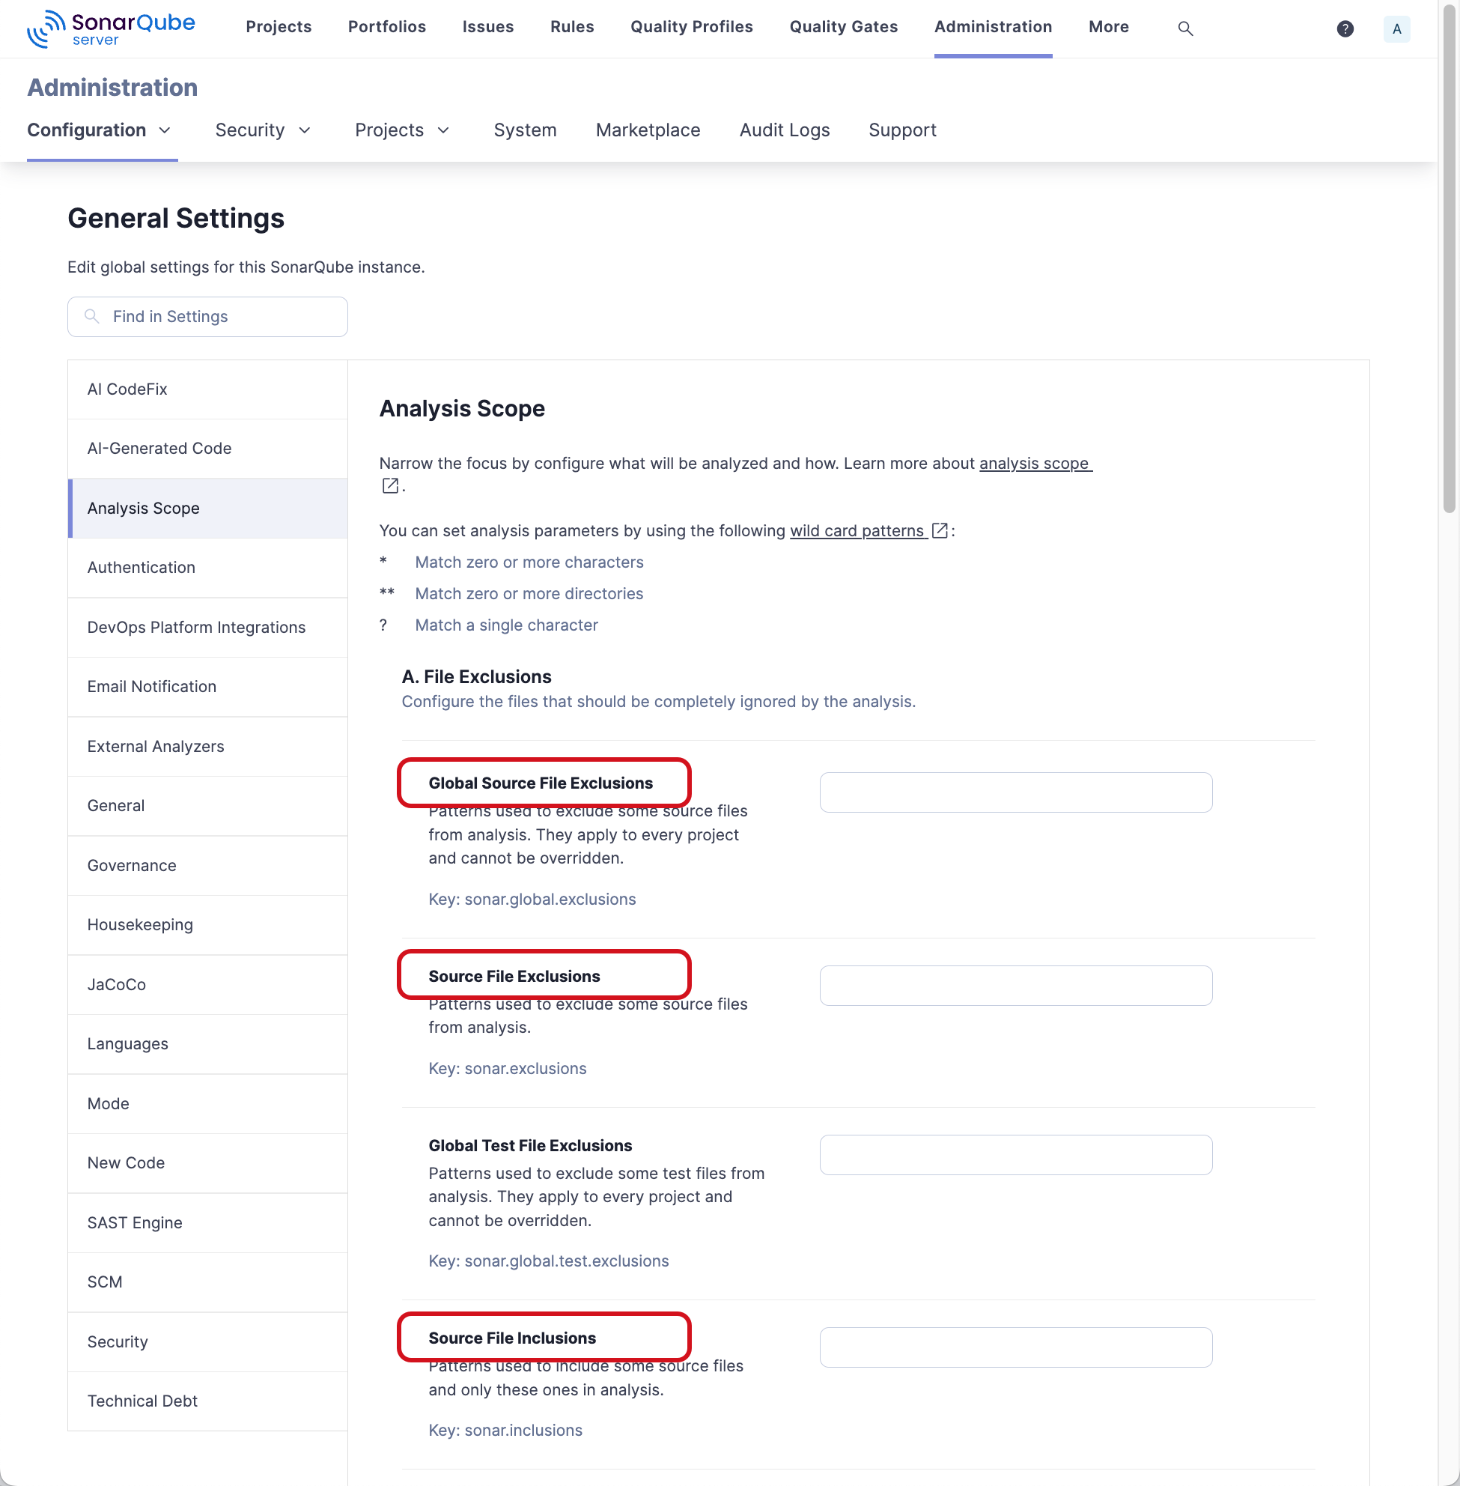This screenshot has width=1460, height=1486.
Task: Open the Rules page
Action: tap(572, 27)
